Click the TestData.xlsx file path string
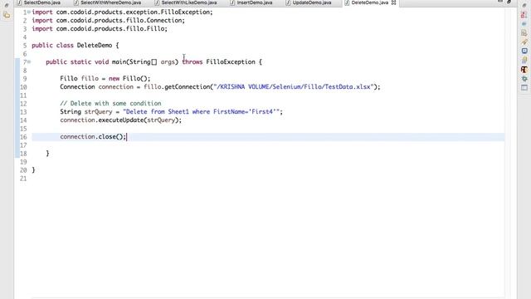 (294, 87)
